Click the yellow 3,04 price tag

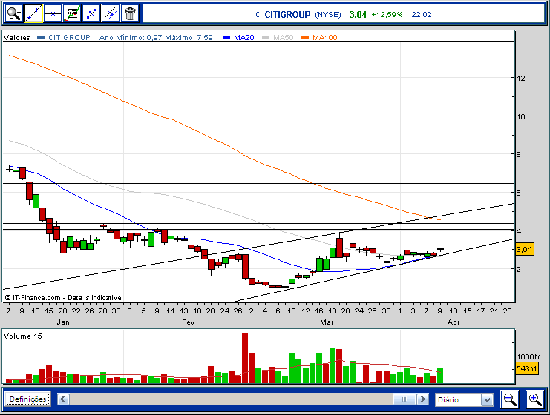[x=525, y=249]
